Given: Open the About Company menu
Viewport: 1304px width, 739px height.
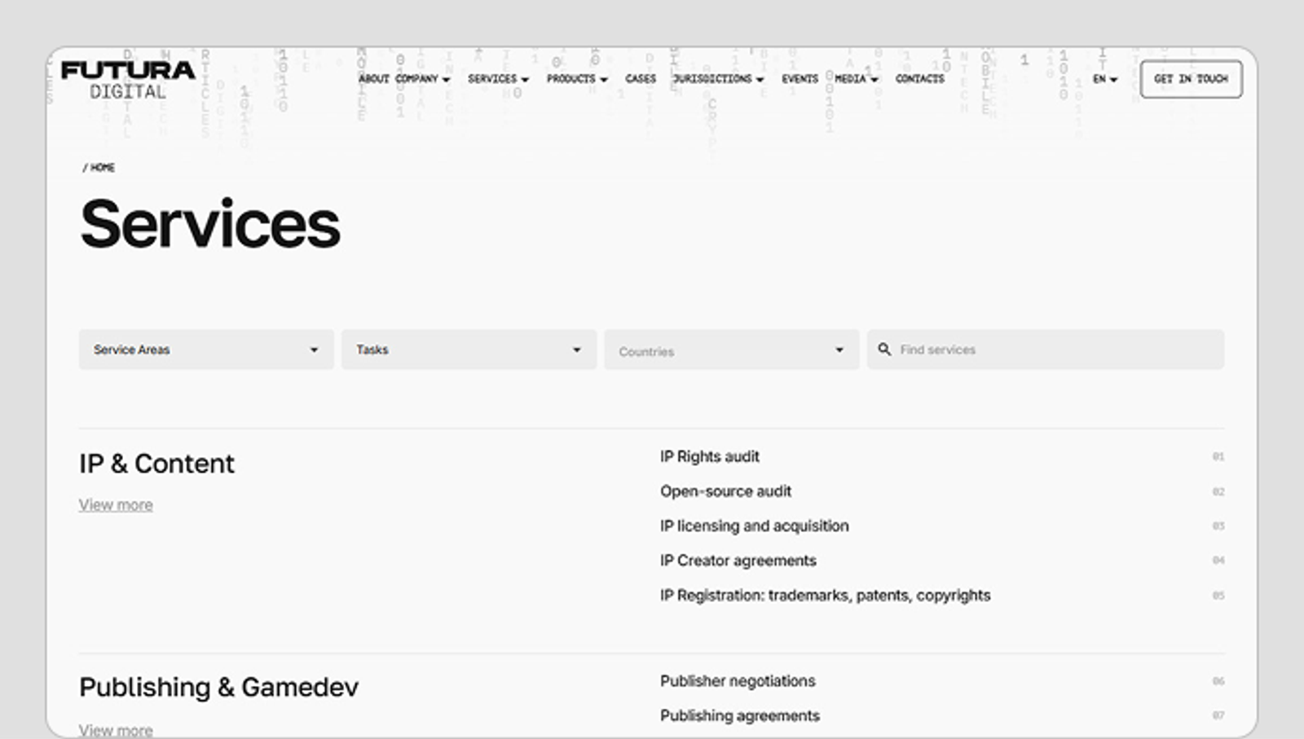Looking at the screenshot, I should [404, 79].
